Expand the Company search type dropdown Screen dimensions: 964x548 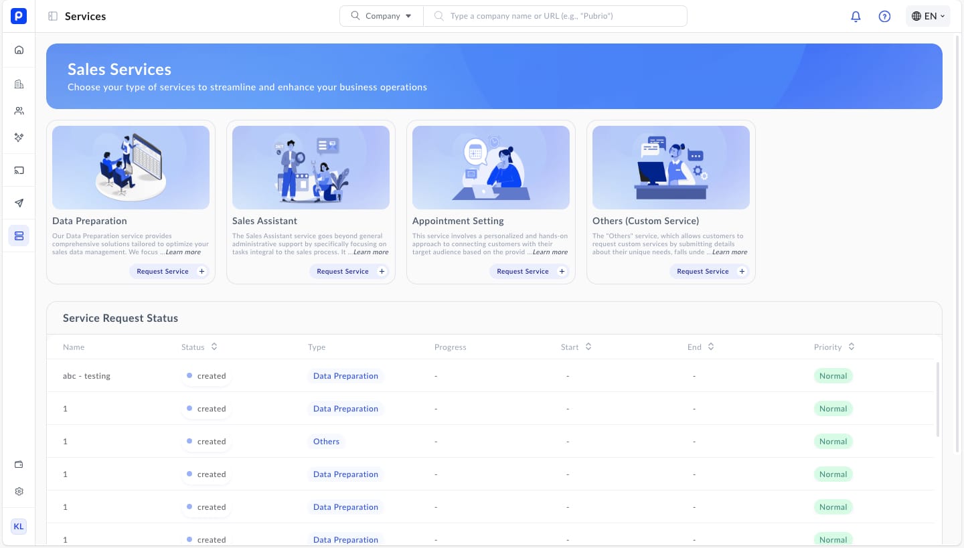point(382,16)
